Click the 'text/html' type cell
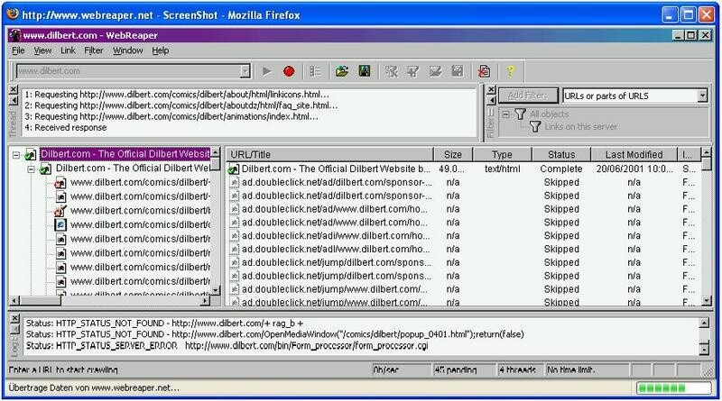This screenshot has height=401, width=722. pos(503,169)
